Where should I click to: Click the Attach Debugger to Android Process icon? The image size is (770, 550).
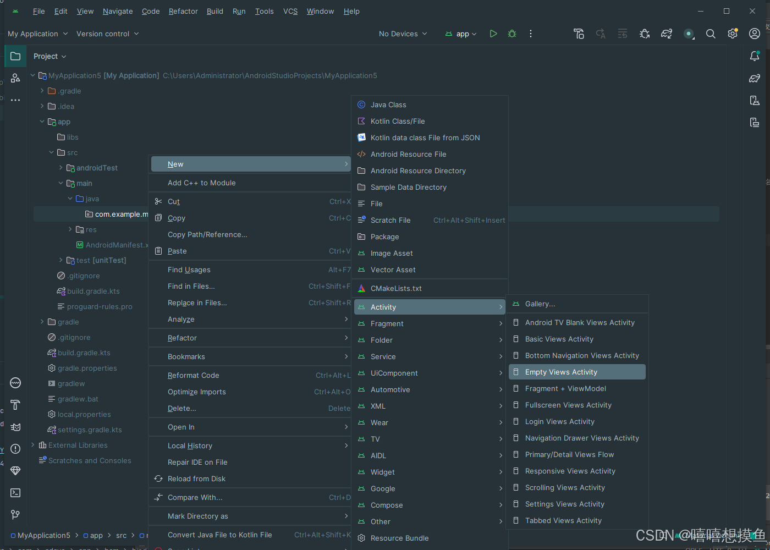(645, 34)
